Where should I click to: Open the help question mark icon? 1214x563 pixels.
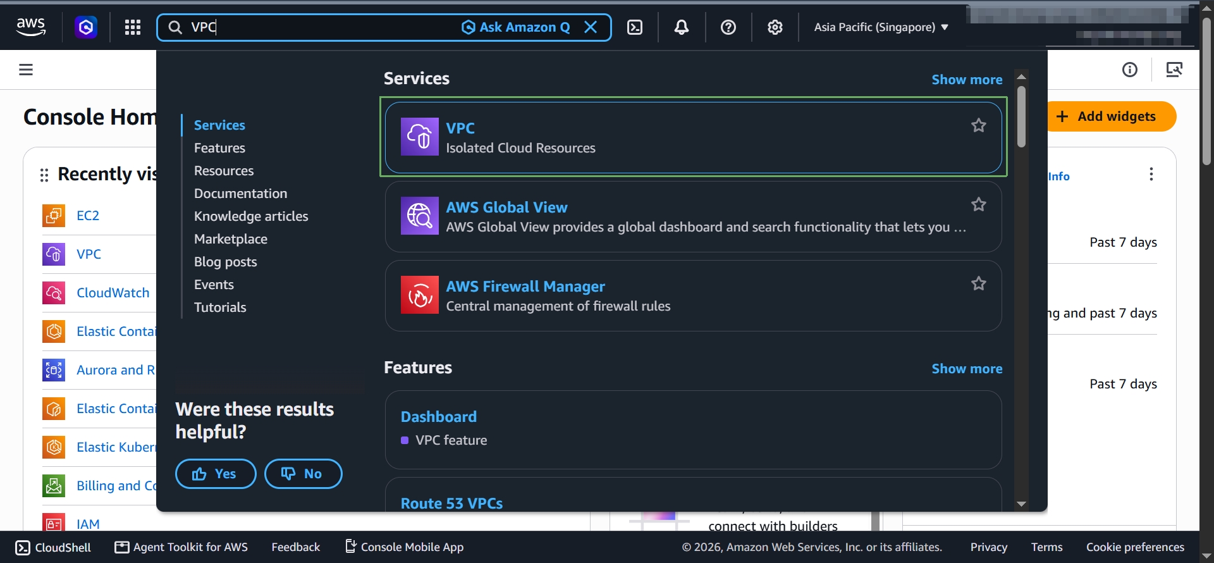(x=728, y=27)
